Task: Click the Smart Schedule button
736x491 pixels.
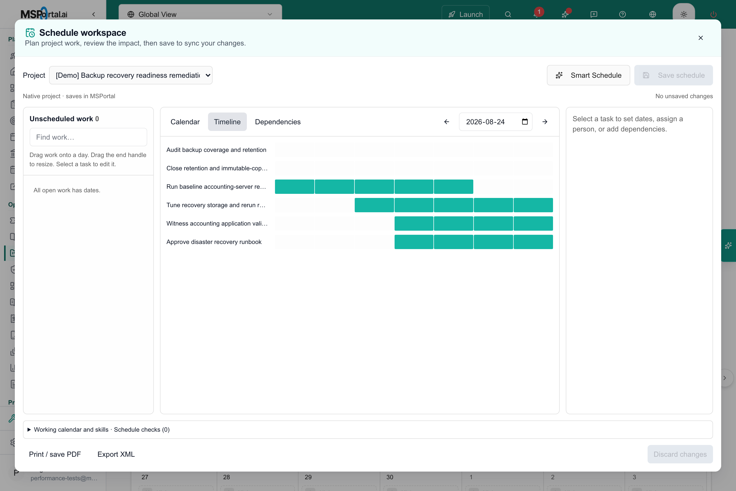Action: tap(588, 75)
